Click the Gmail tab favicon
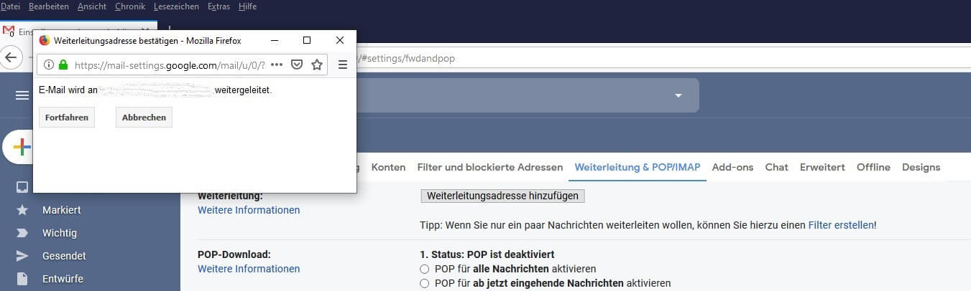 coord(9,32)
